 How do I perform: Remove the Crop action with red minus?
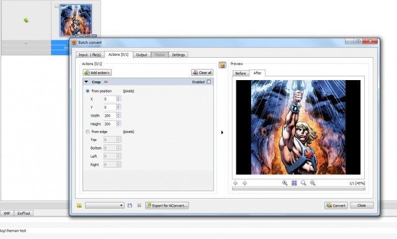point(106,82)
